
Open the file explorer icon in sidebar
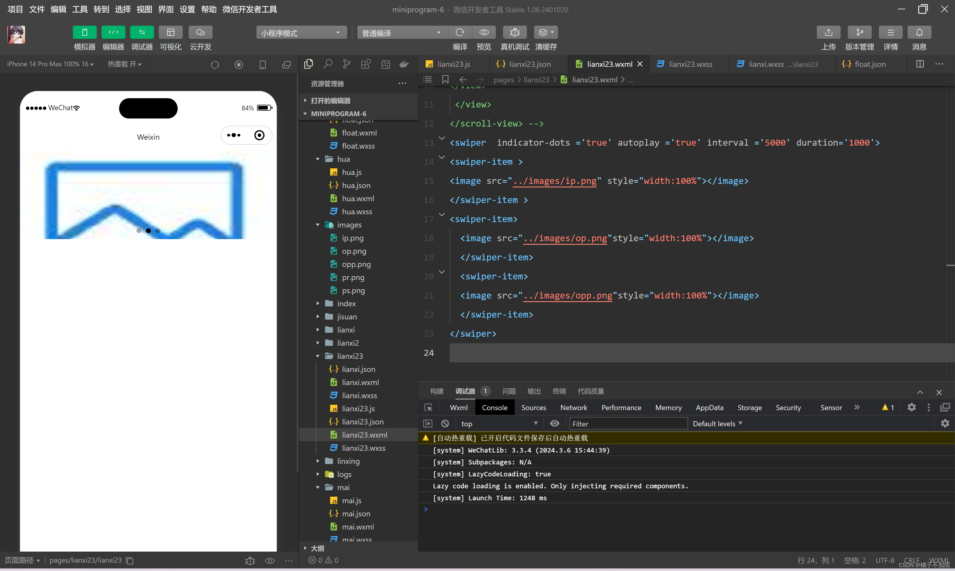pyautogui.click(x=309, y=64)
